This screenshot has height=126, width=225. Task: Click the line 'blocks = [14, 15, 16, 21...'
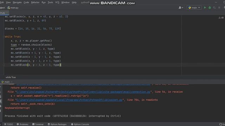pos(33,29)
